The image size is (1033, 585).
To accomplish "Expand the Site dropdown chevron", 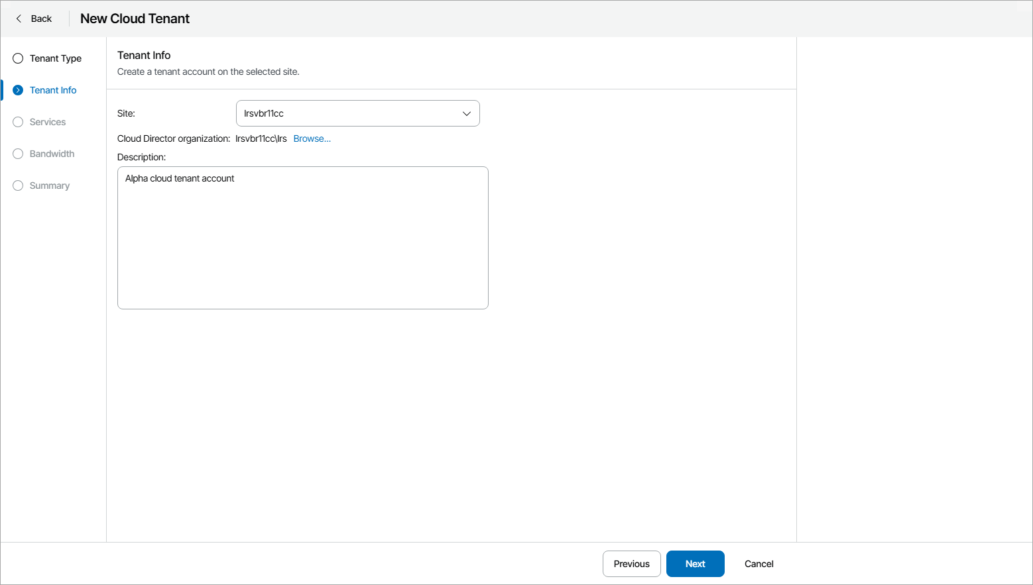I will point(467,113).
